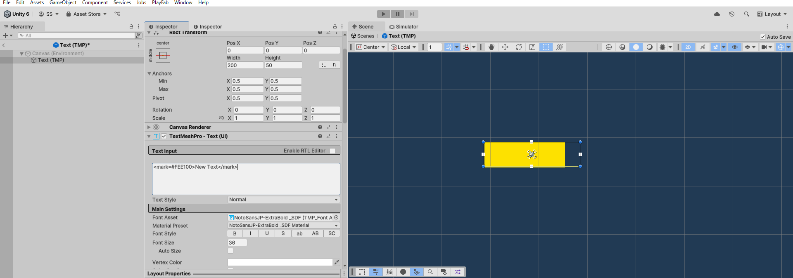Collapse the Canvas (Environment) tree node
The image size is (793, 278).
coord(21,54)
